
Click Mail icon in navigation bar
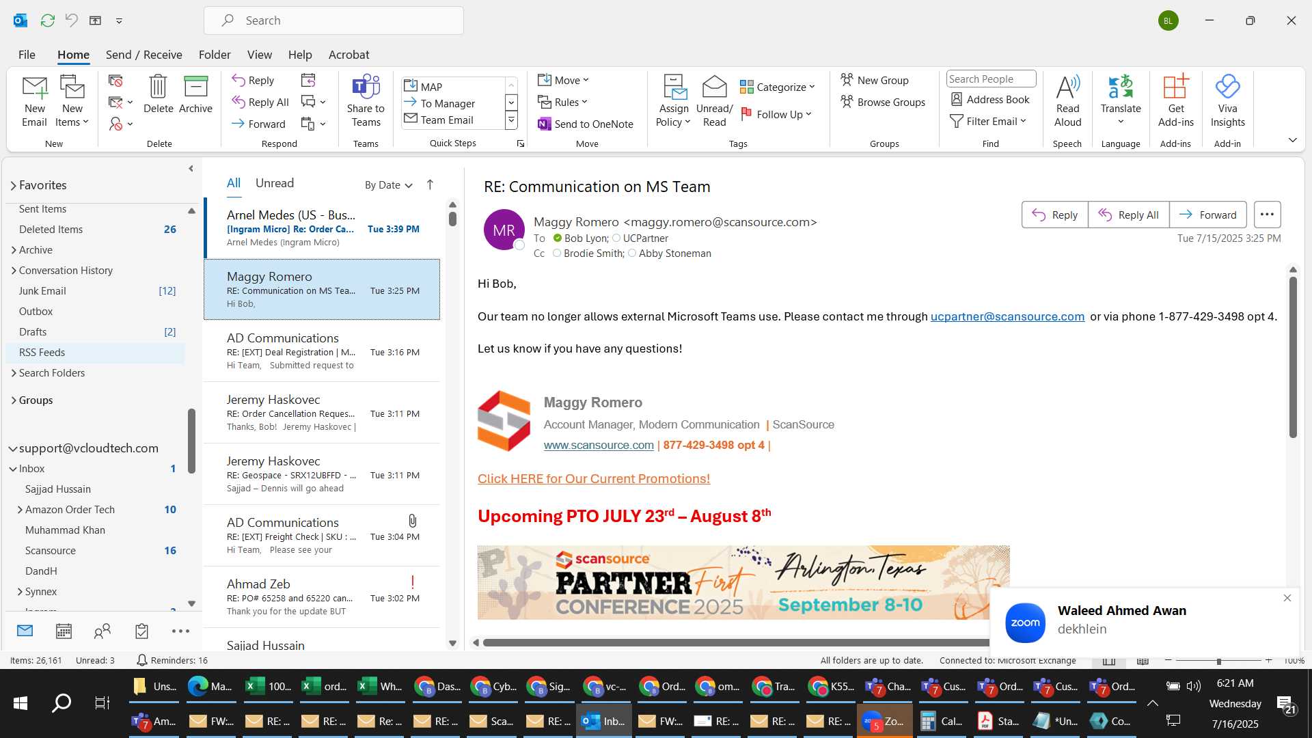pos(25,631)
